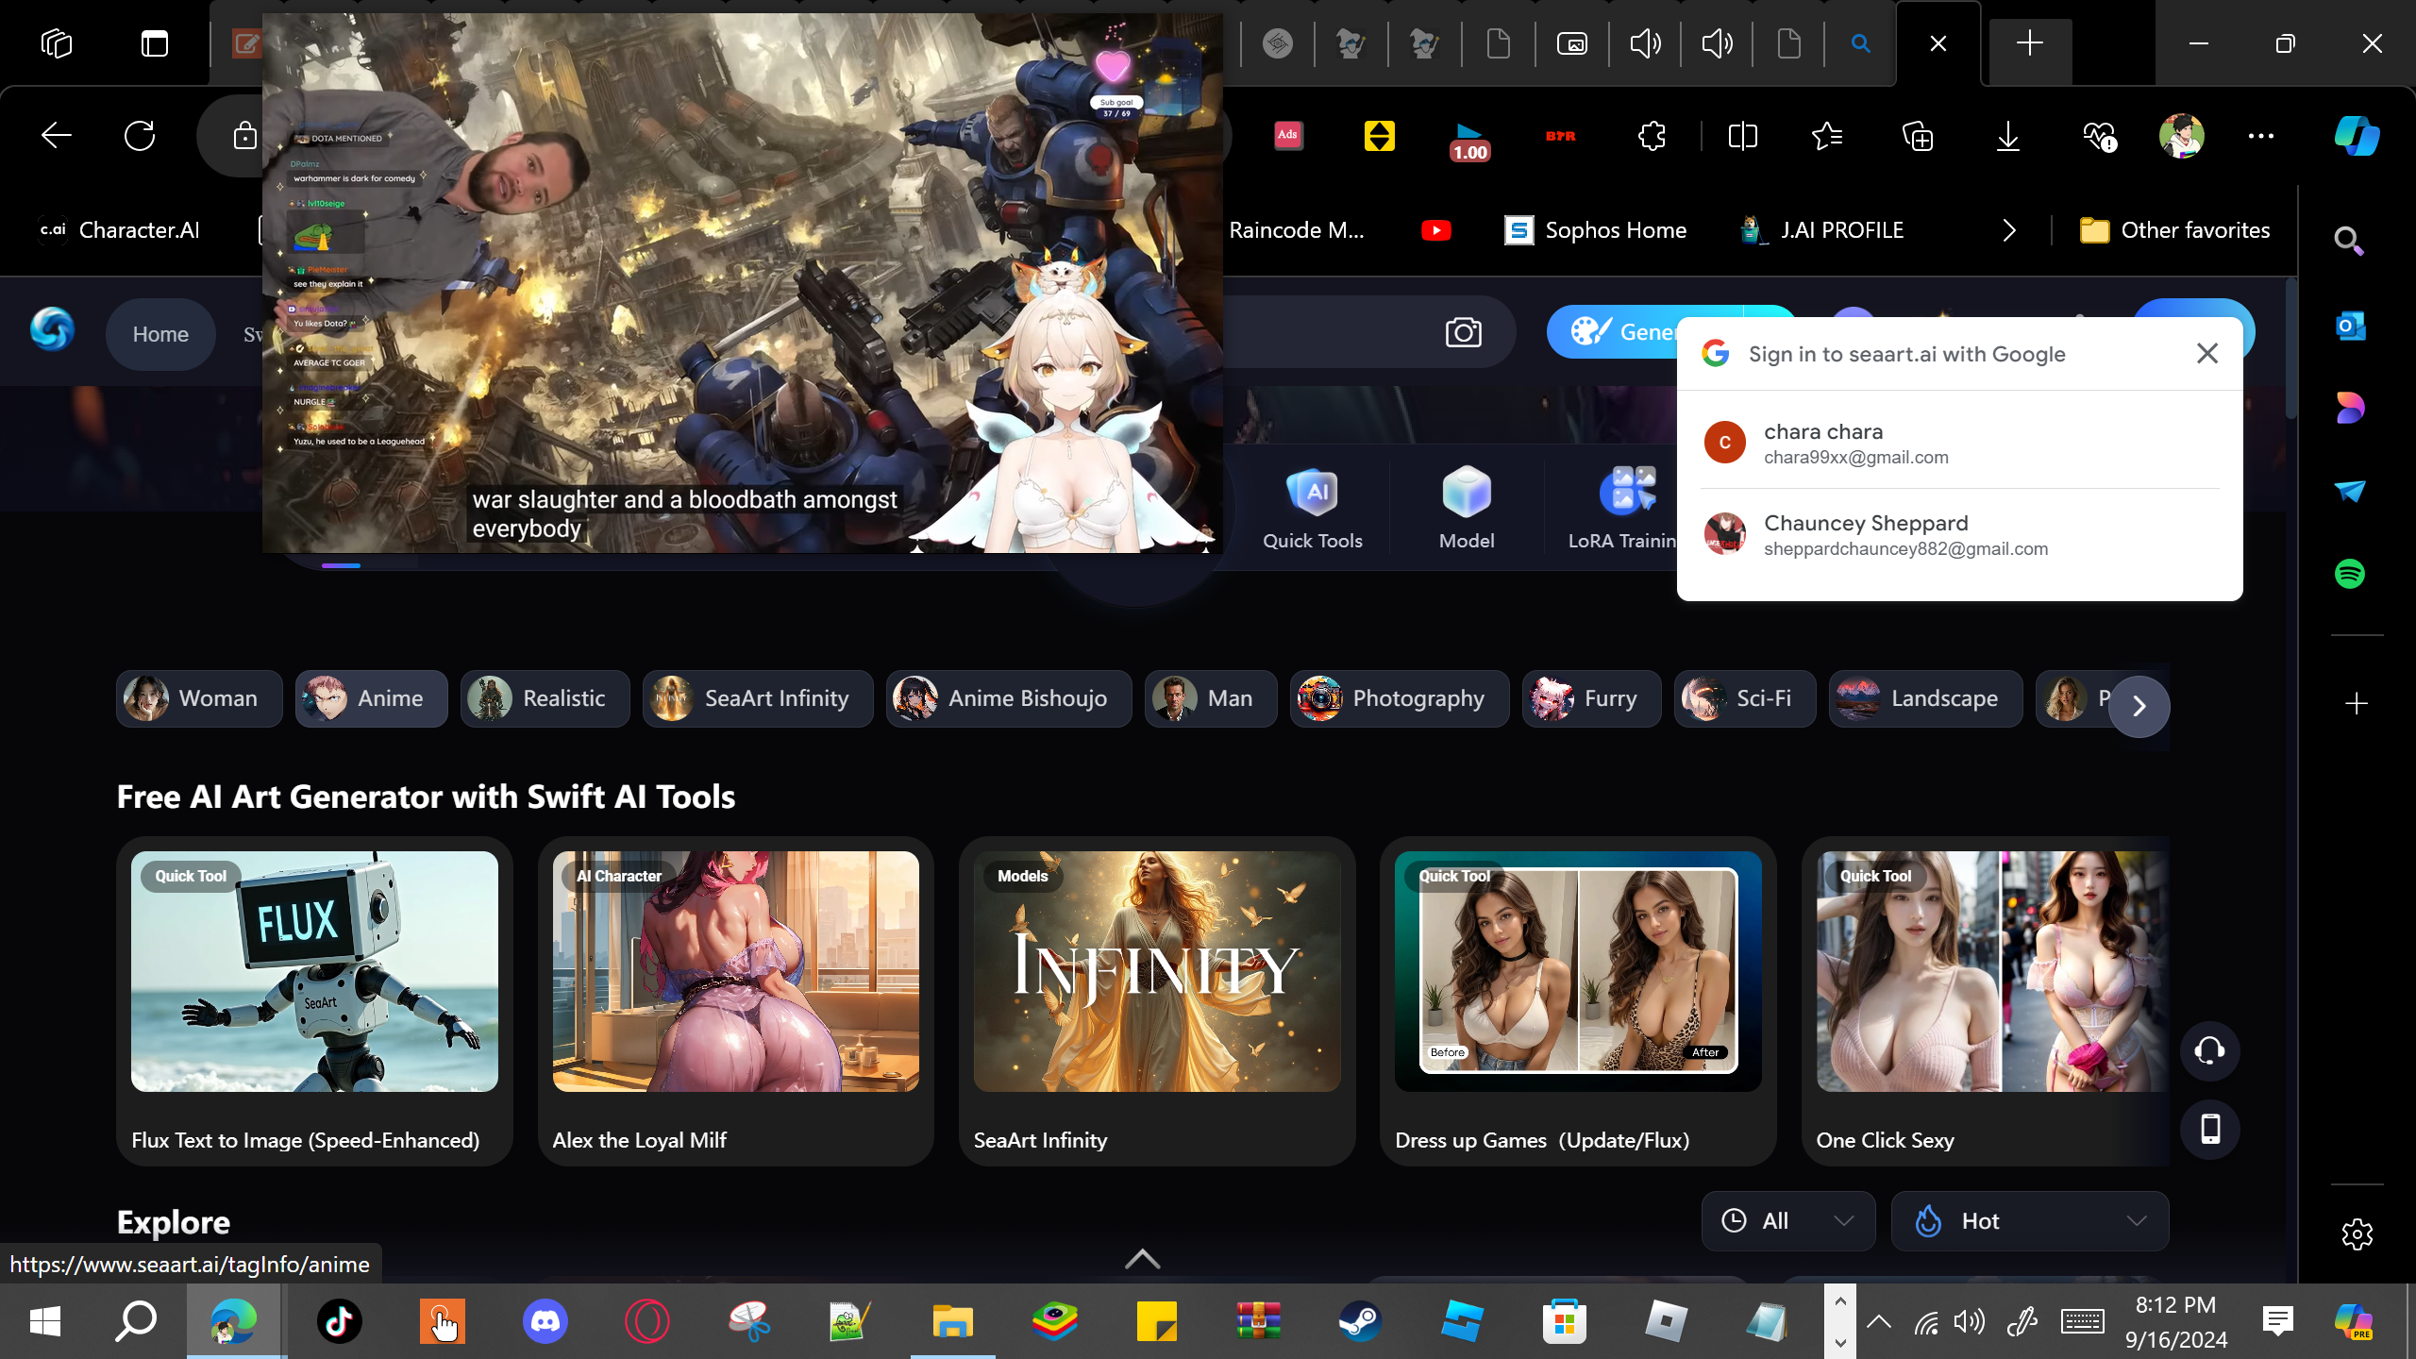Open the taskbar date and time
The height and width of the screenshot is (1359, 2416).
coord(2176,1321)
